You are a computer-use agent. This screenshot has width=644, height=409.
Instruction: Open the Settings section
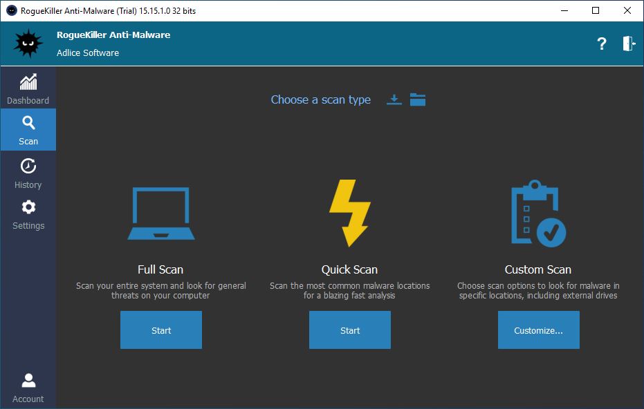click(x=28, y=214)
